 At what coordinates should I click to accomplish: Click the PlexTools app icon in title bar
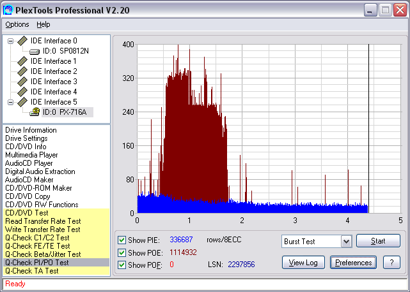[8, 10]
